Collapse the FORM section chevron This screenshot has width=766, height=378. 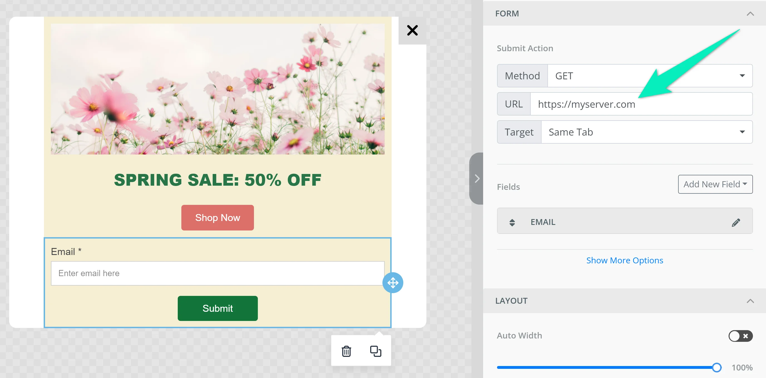click(x=750, y=14)
